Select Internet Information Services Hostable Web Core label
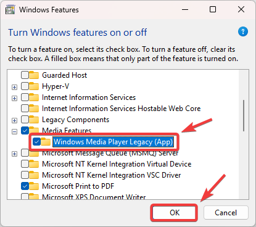 point(122,109)
